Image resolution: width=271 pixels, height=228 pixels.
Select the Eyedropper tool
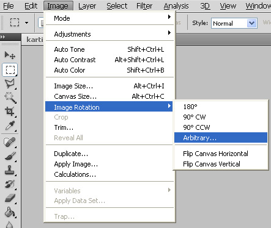click(10, 126)
